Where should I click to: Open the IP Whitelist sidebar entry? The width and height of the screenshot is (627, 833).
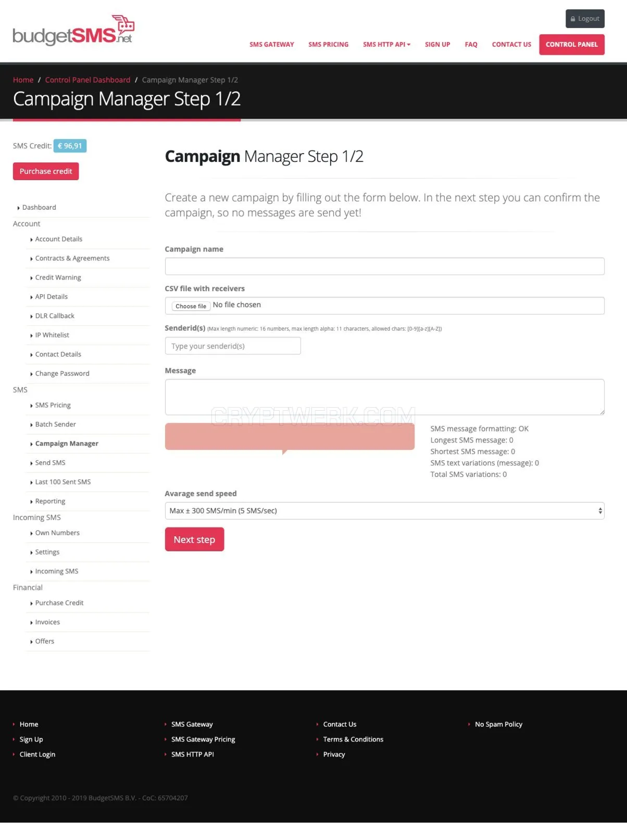(52, 335)
